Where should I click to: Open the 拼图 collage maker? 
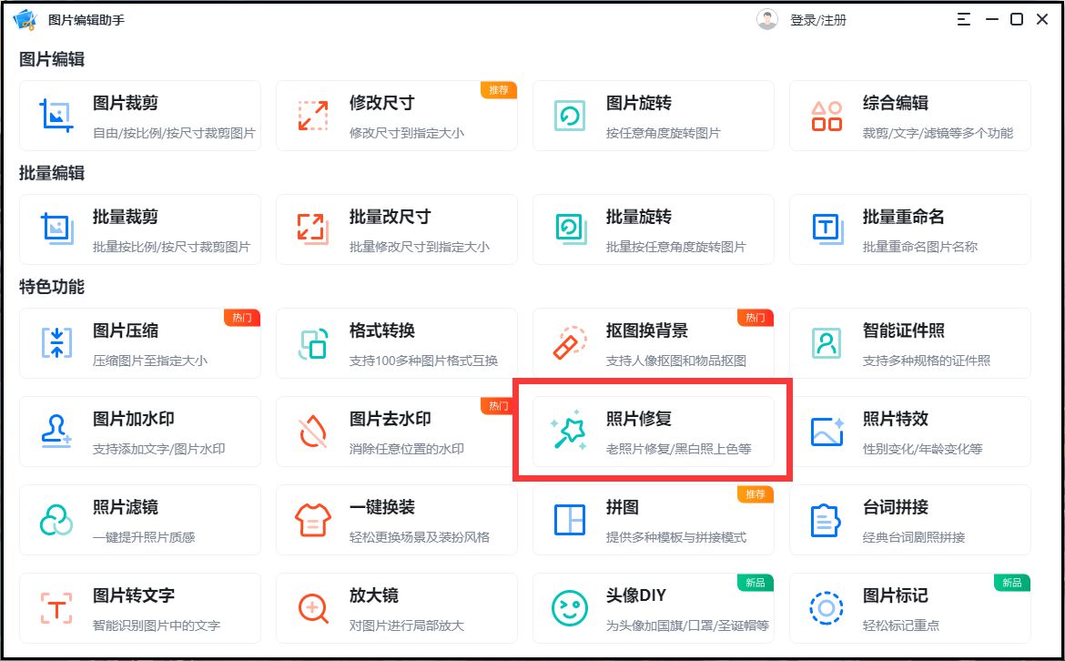click(653, 519)
